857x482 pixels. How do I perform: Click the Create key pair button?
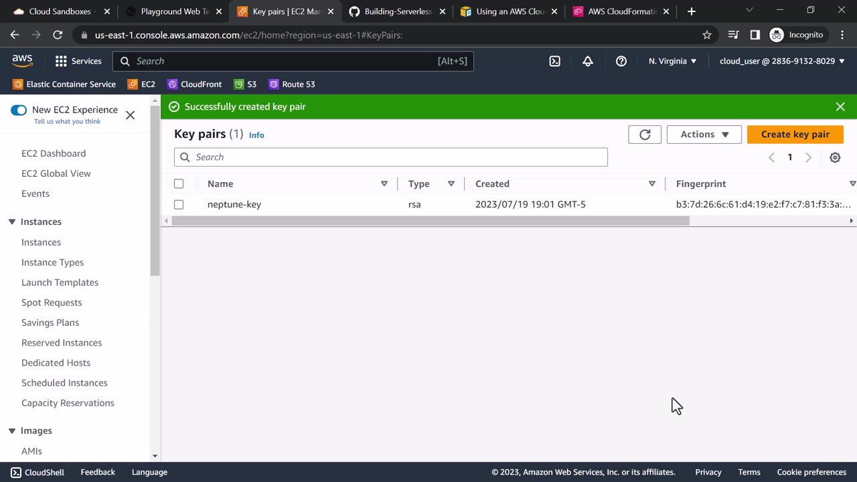795,135
